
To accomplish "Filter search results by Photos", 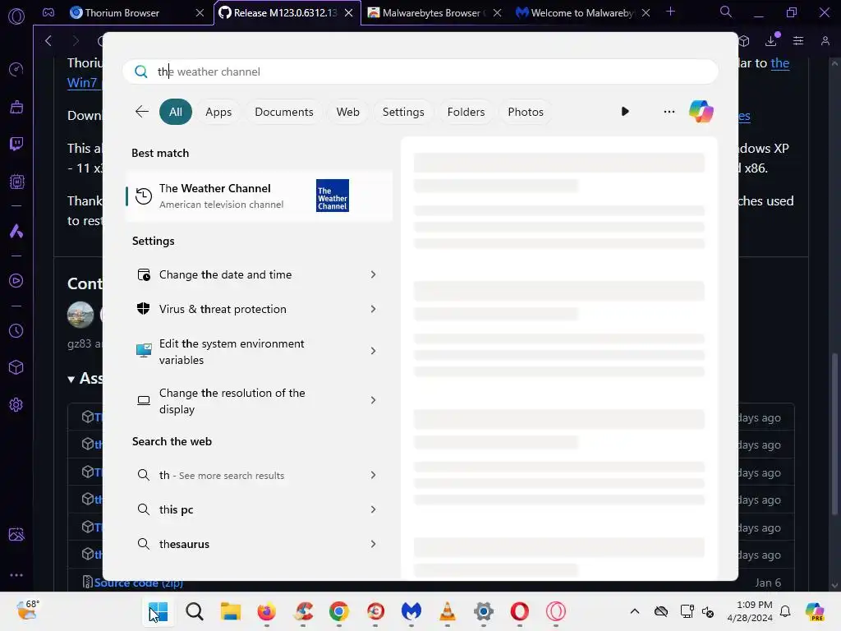I will point(526,112).
